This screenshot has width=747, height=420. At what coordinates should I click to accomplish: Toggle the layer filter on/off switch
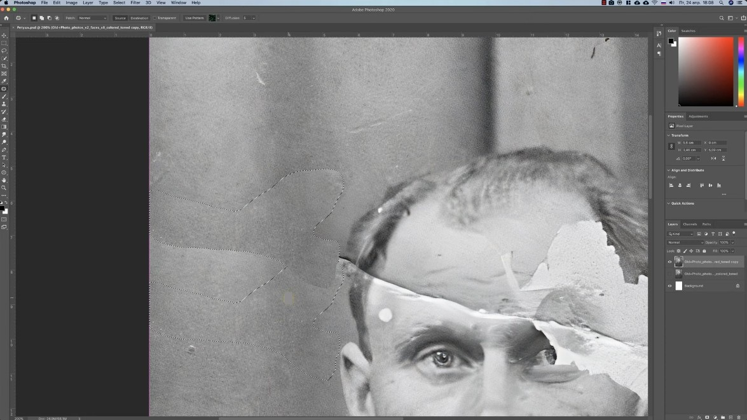[734, 233]
